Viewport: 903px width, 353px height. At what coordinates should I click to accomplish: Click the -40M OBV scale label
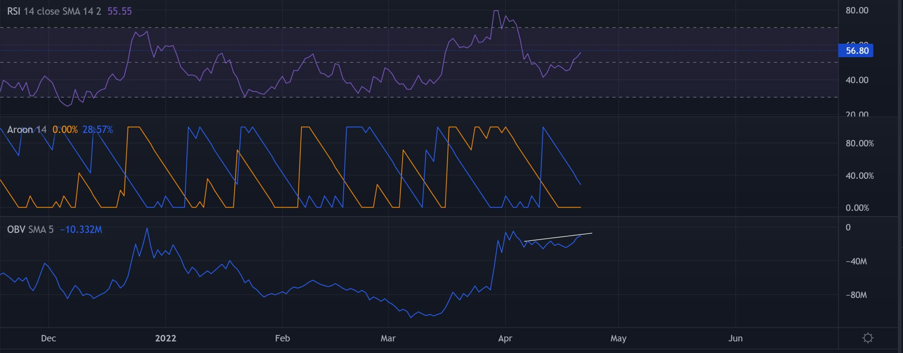tap(856, 261)
